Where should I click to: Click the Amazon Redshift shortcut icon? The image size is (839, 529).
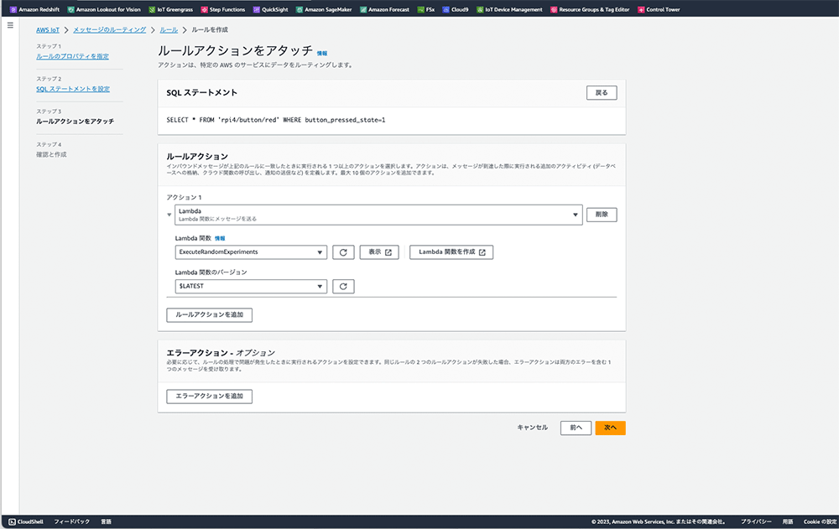click(13, 9)
